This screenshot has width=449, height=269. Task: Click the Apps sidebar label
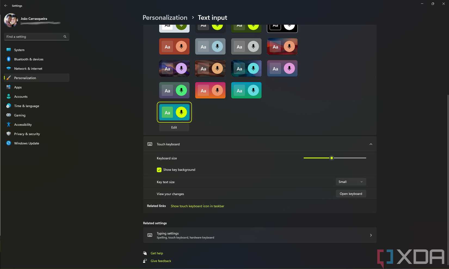click(x=18, y=87)
